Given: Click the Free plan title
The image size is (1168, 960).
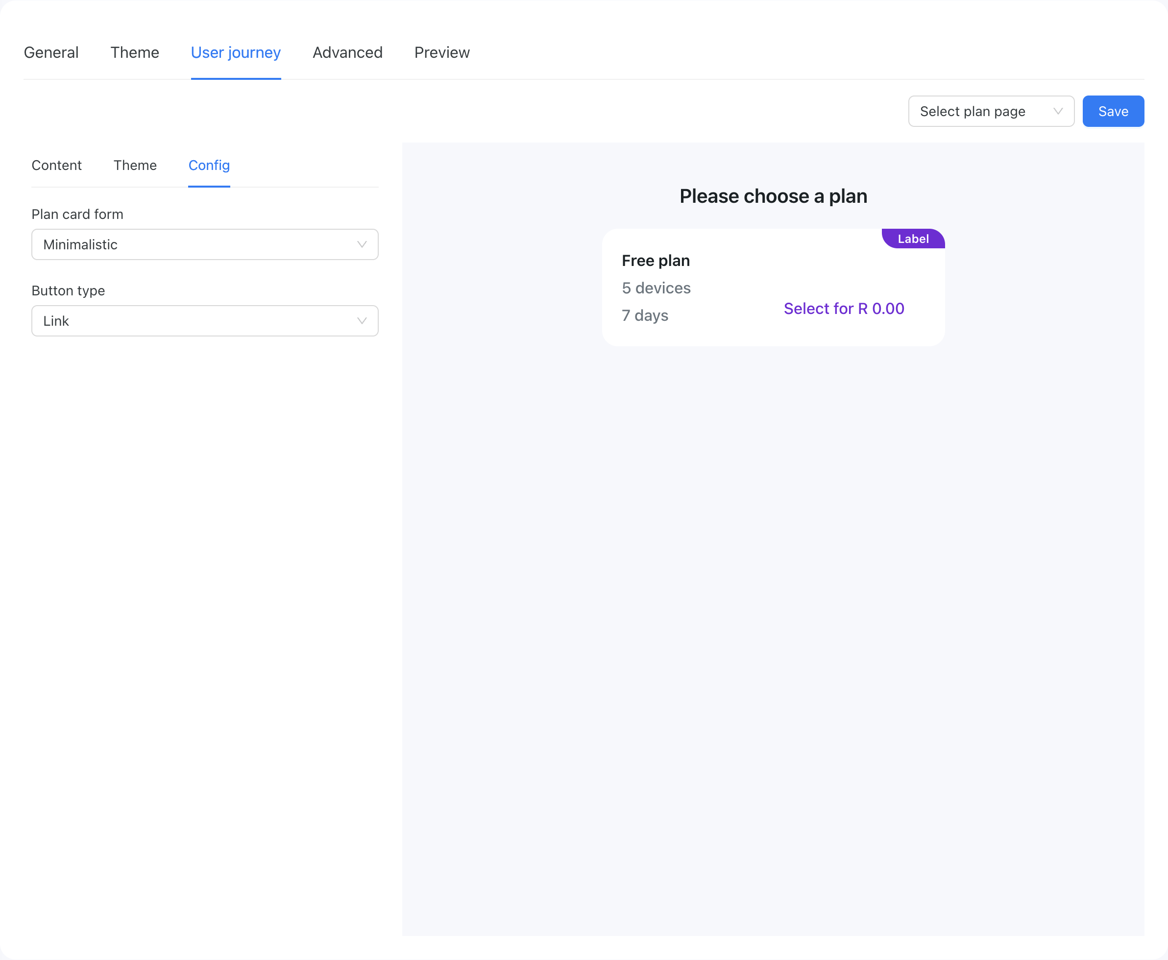Looking at the screenshot, I should (x=656, y=261).
